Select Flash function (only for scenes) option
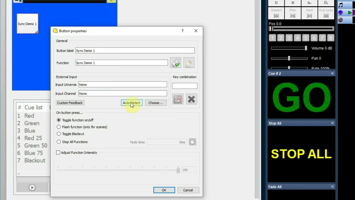 (x=82, y=127)
